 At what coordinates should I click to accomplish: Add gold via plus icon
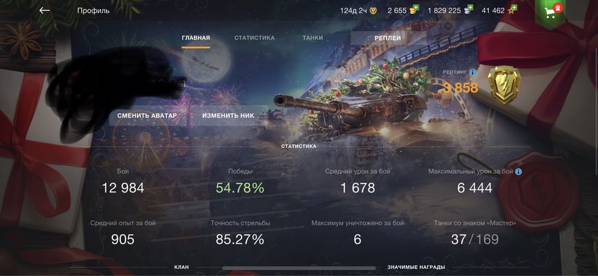(x=414, y=8)
